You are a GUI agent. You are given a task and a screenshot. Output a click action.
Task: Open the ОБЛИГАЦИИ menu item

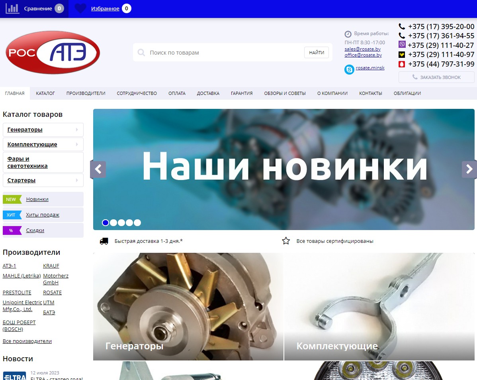click(x=407, y=93)
